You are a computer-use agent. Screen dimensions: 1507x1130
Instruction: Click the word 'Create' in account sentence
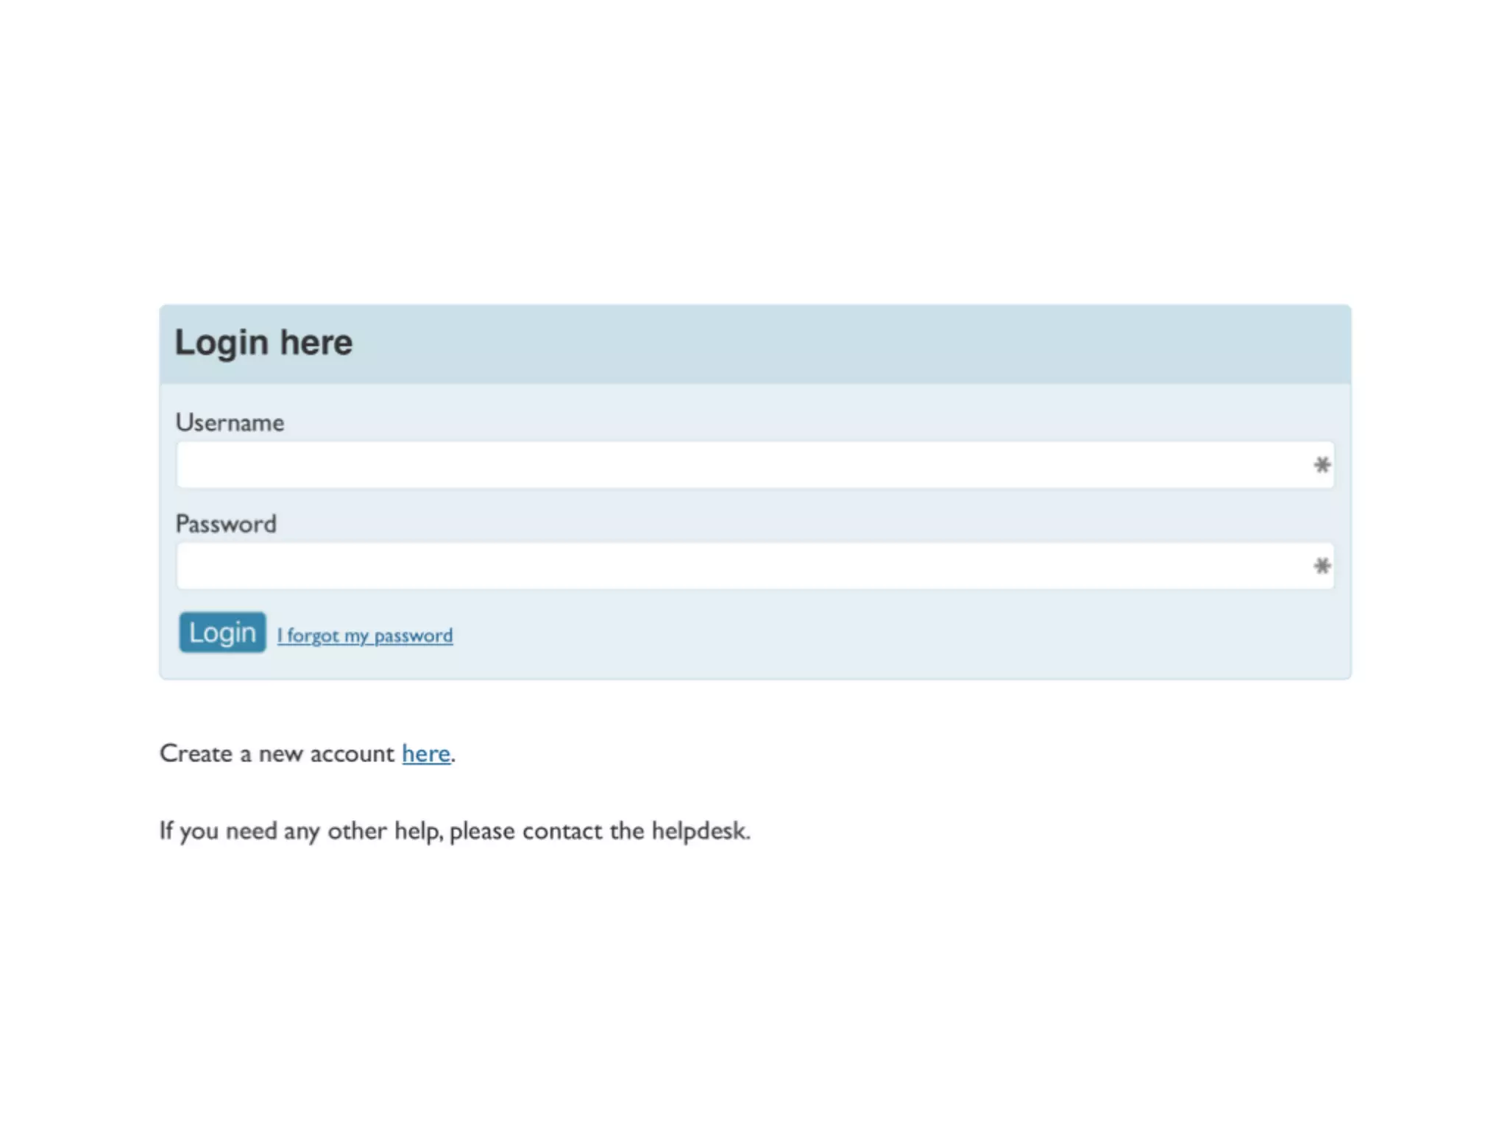(196, 754)
